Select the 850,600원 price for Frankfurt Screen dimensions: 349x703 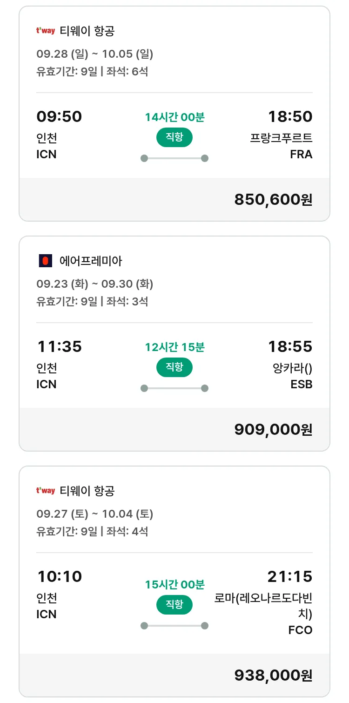[273, 200]
